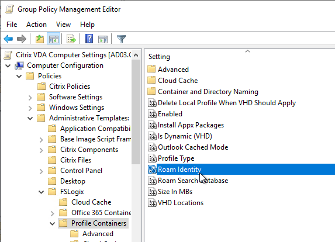Click the Forward arrow toolbar icon
Viewport: 335px width, 242px height.
(22, 39)
